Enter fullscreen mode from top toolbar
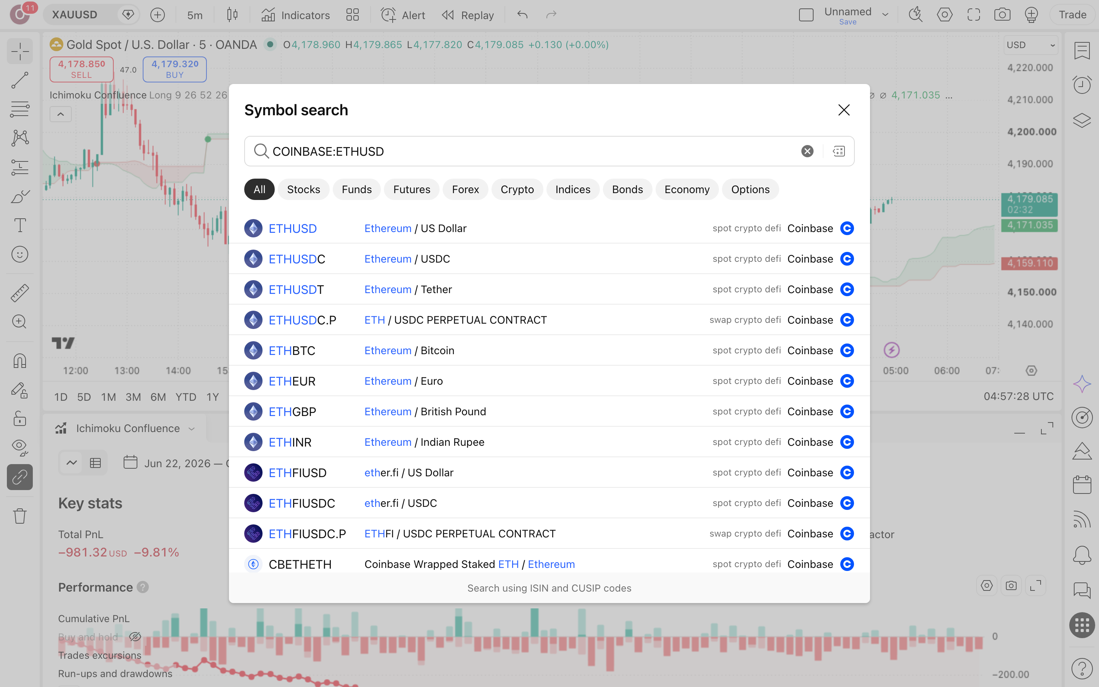This screenshot has height=687, width=1099. coord(974,15)
